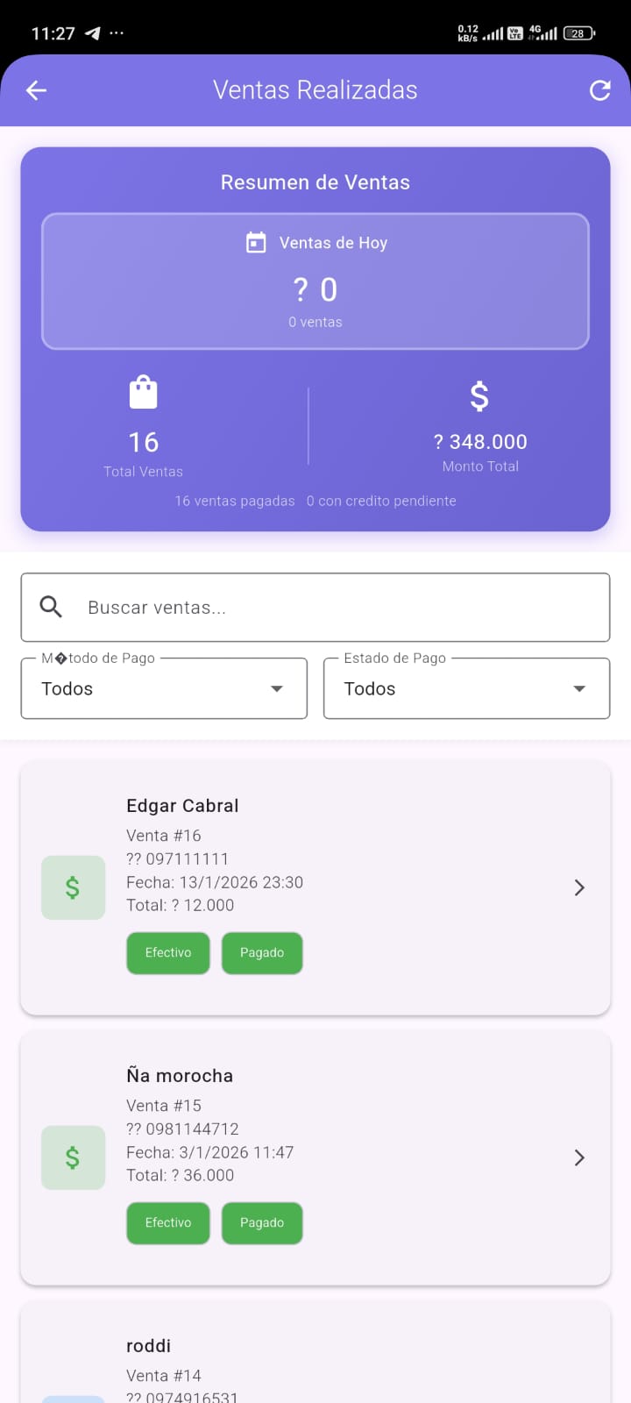Tap the dollar sign Monto Total icon
The image size is (631, 1403).
click(x=479, y=396)
